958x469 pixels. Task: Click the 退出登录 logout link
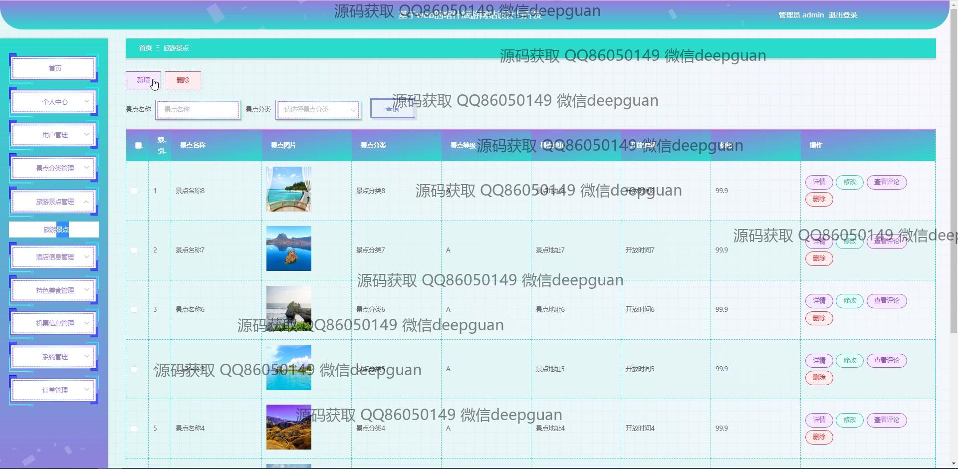click(843, 15)
